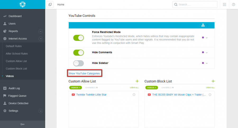
Task: Select Videos in sidebar
Action: [x=10, y=76]
